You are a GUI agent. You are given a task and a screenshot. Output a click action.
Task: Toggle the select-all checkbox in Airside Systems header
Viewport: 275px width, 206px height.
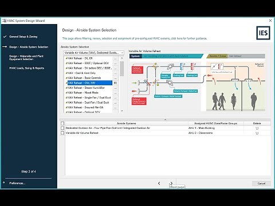tap(62, 124)
